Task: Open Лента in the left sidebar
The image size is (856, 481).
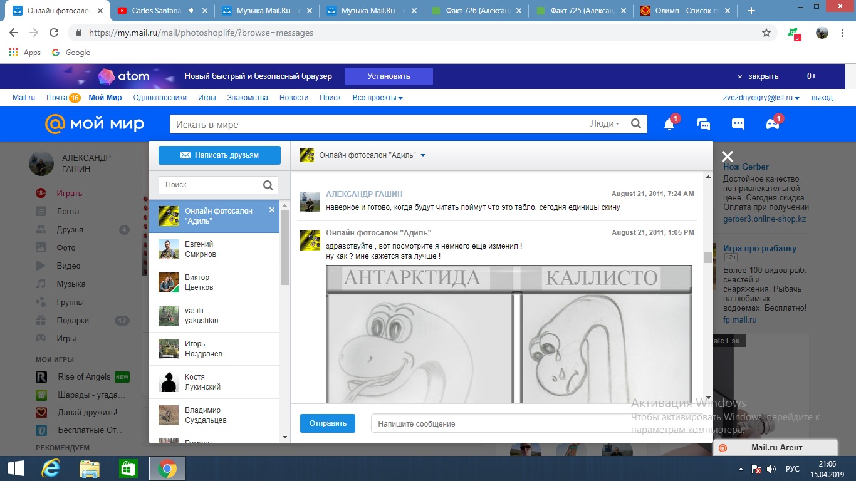Action: tap(68, 212)
